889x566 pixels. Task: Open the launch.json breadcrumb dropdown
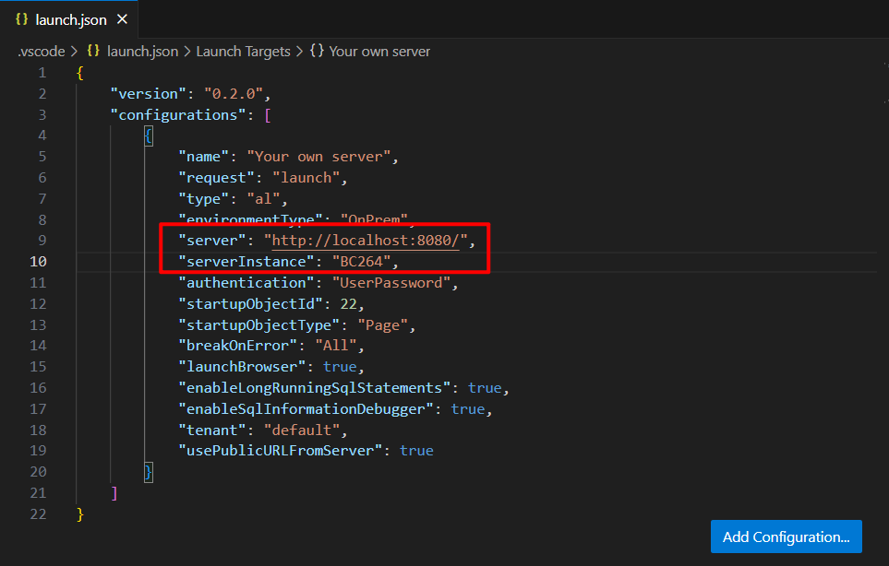coord(142,52)
